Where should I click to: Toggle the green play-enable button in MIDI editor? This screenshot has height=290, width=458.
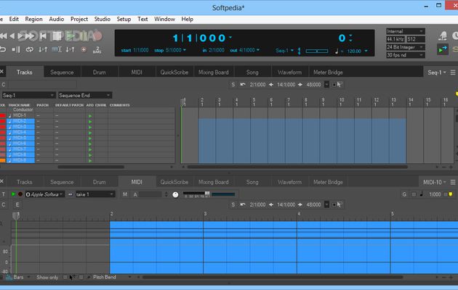click(x=13, y=194)
